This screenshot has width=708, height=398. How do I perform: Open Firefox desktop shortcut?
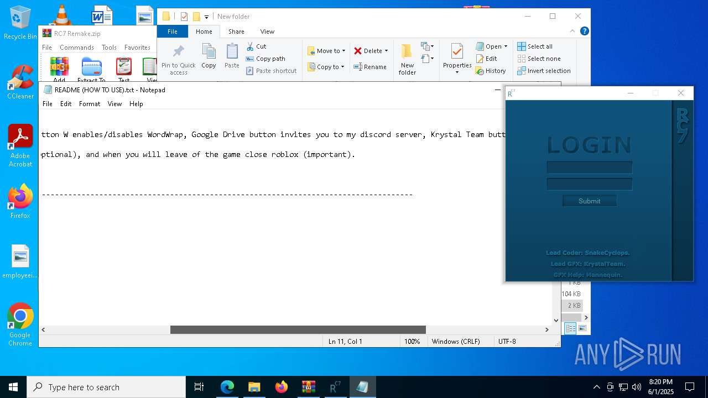(x=20, y=202)
